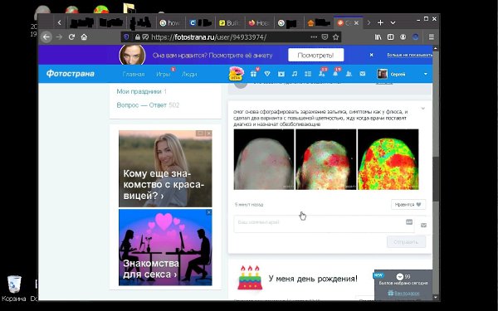Click the 'Больше не показывать' link
This screenshot has height=311, width=498.
tap(409, 55)
